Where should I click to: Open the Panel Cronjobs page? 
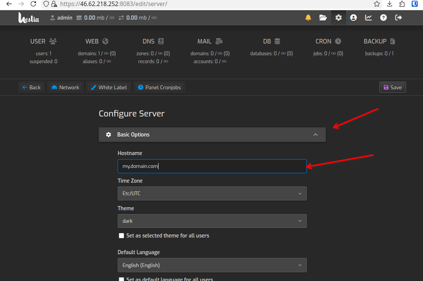click(x=159, y=87)
